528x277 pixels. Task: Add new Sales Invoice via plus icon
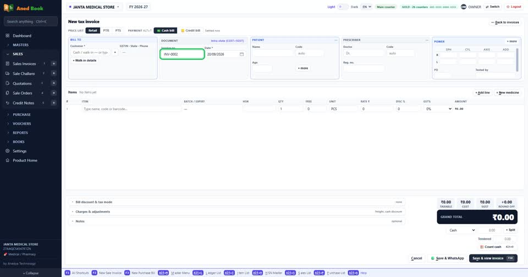click(53, 64)
